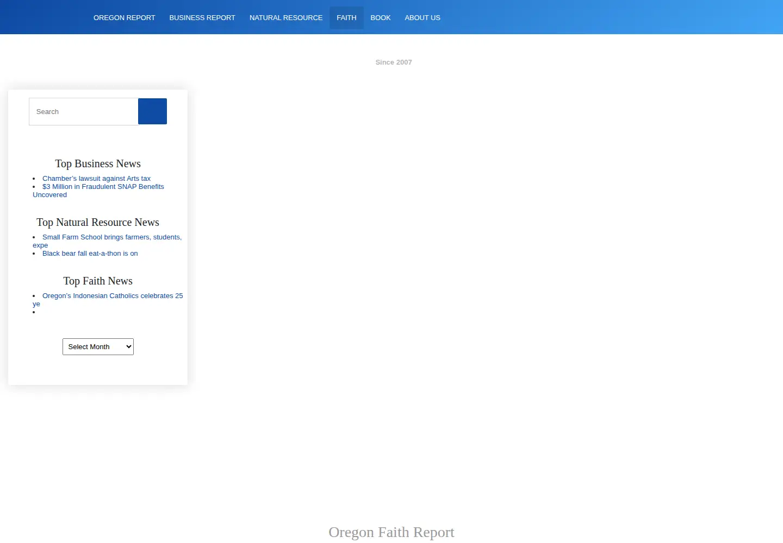Click the Top Faith News heading

98,281
